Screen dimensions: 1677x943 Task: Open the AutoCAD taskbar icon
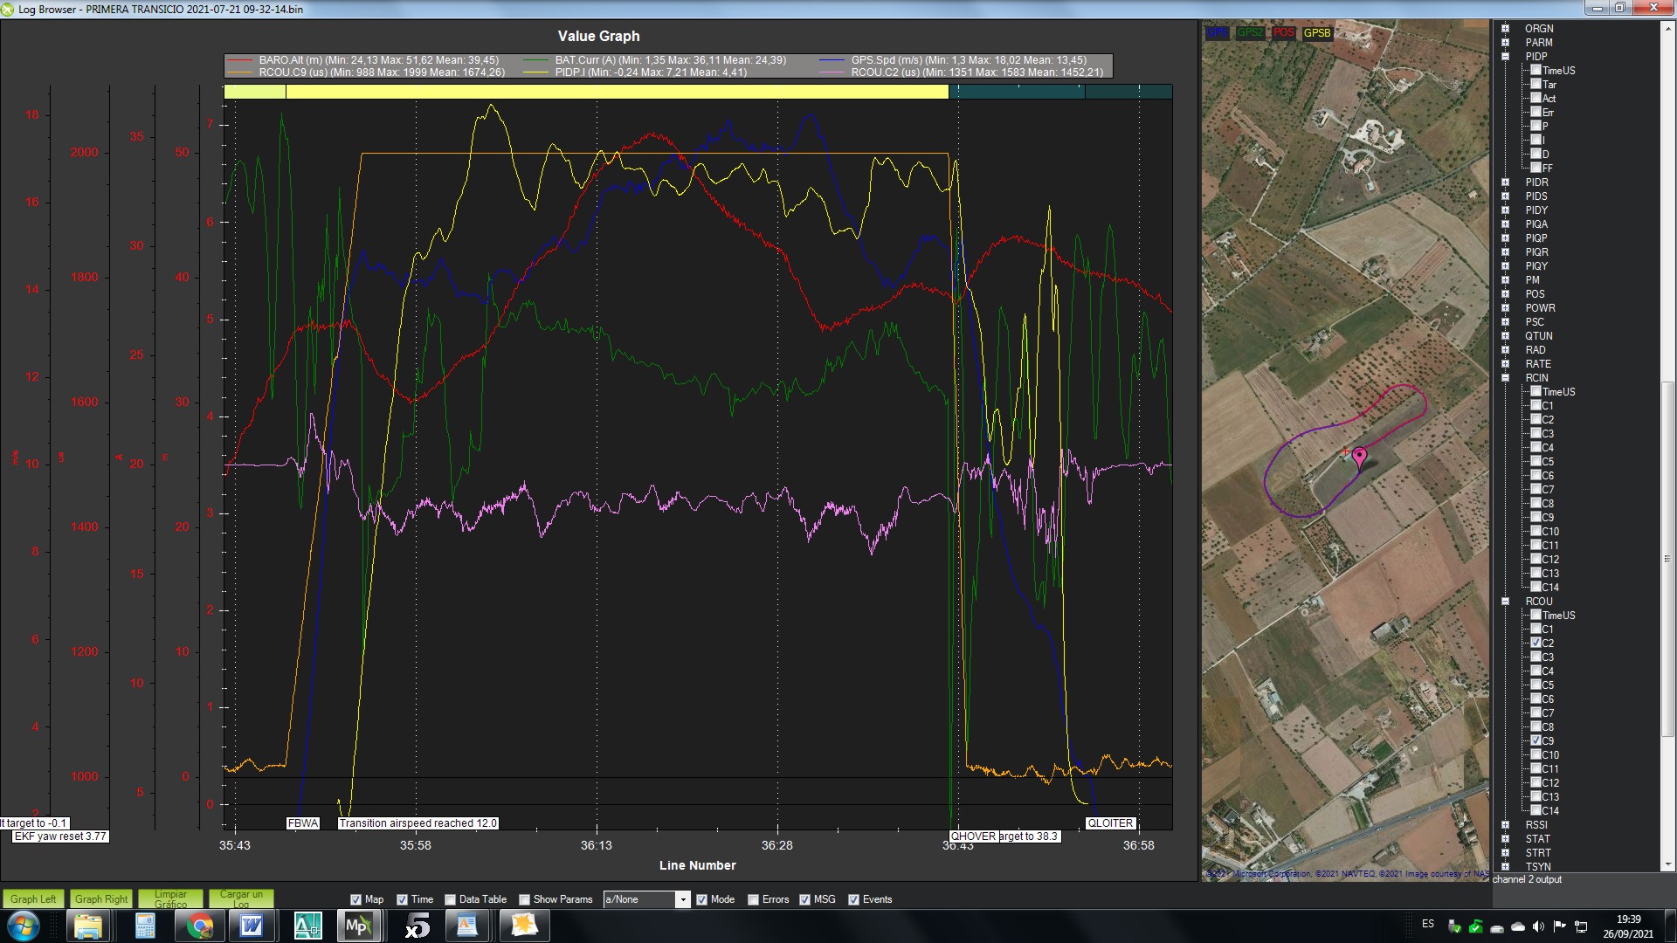307,926
